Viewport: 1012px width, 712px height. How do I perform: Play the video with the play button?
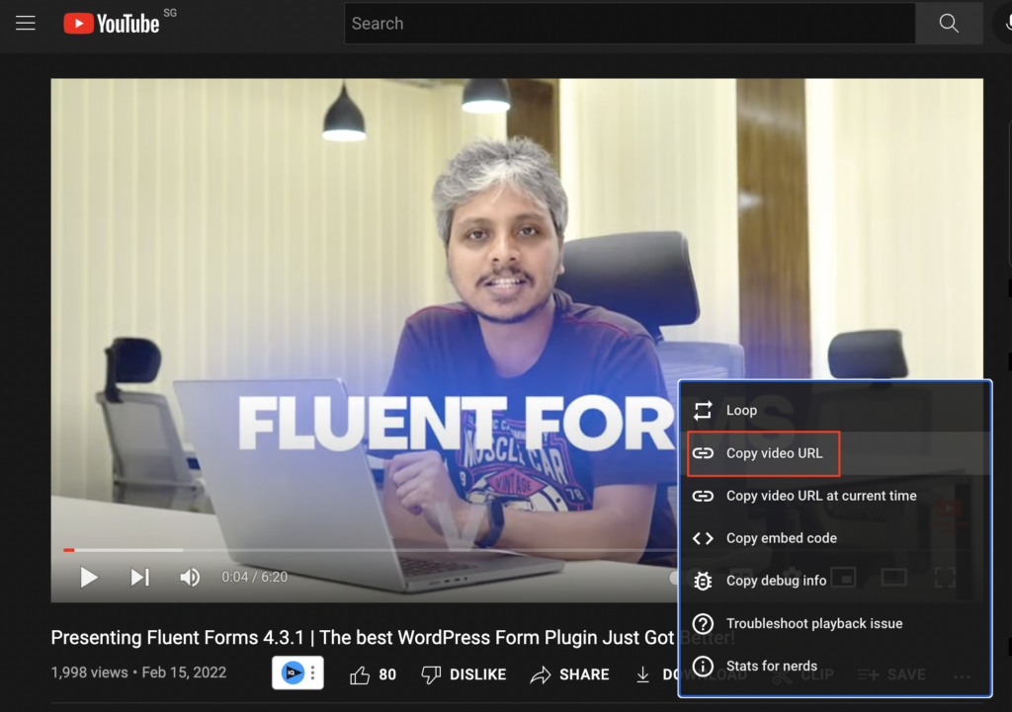point(88,577)
